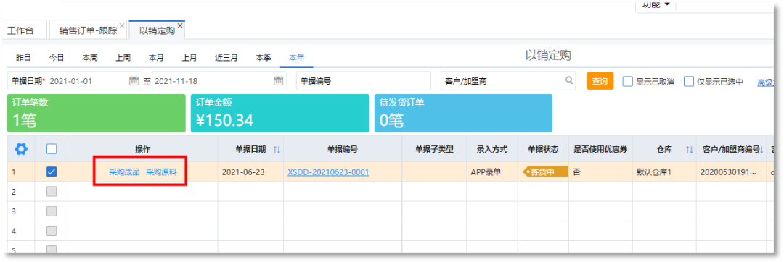Click the 采购成品 action link
Screen dimensions: 784x262
click(x=125, y=172)
